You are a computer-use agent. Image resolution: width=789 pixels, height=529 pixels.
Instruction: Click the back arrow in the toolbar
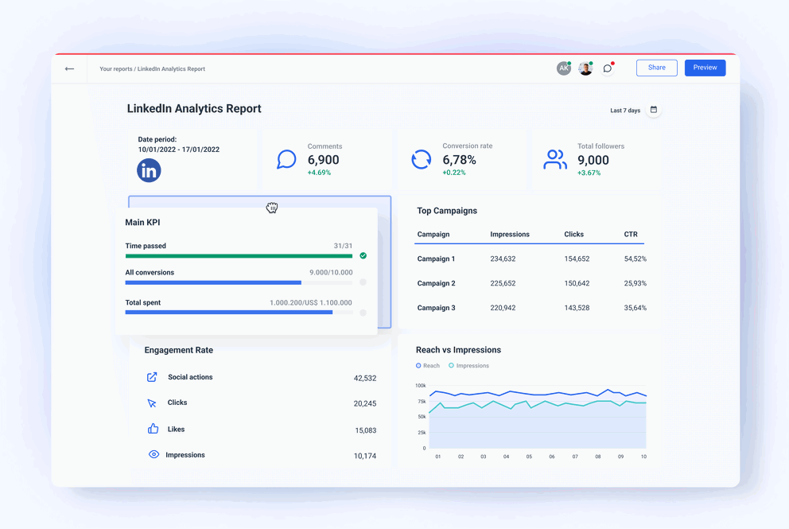click(69, 68)
